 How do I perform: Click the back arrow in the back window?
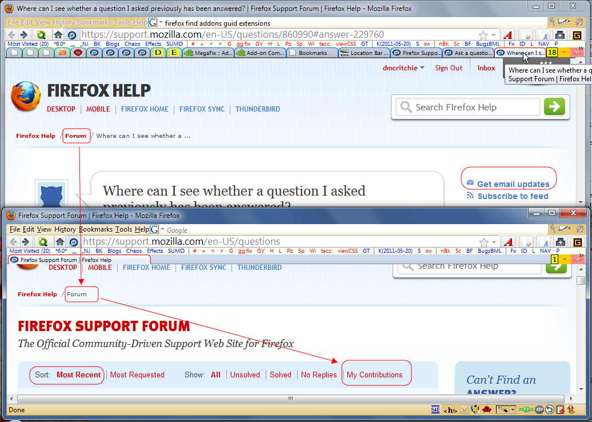pos(11,35)
